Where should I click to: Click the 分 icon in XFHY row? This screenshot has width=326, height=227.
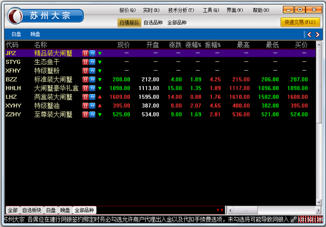(x=92, y=71)
